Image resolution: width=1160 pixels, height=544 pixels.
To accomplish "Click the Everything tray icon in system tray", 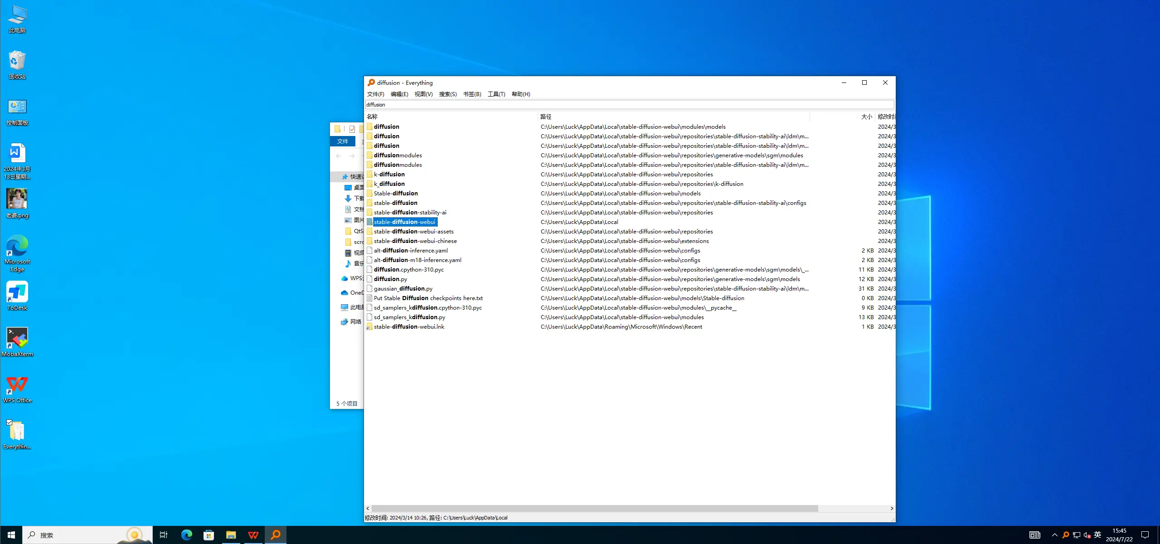I will 1065,535.
